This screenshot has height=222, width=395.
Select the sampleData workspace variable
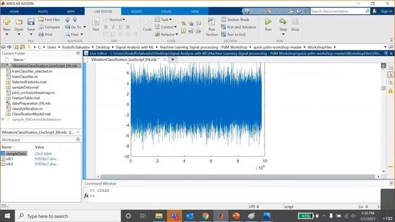(x=16, y=154)
